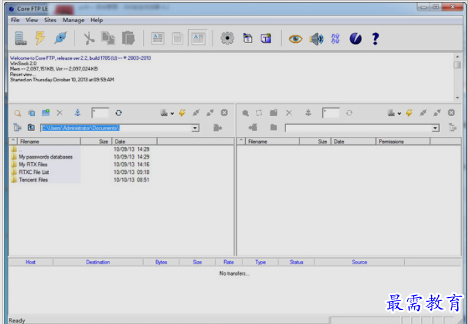Viewport: 468px width, 324px height.
Task: Toggle sounds with the speaker icon
Action: pos(316,39)
